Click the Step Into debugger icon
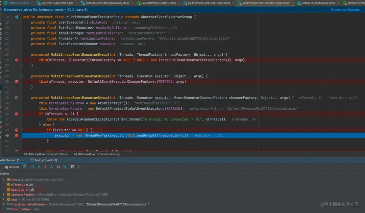This screenshot has width=365, height=213. coord(39,167)
